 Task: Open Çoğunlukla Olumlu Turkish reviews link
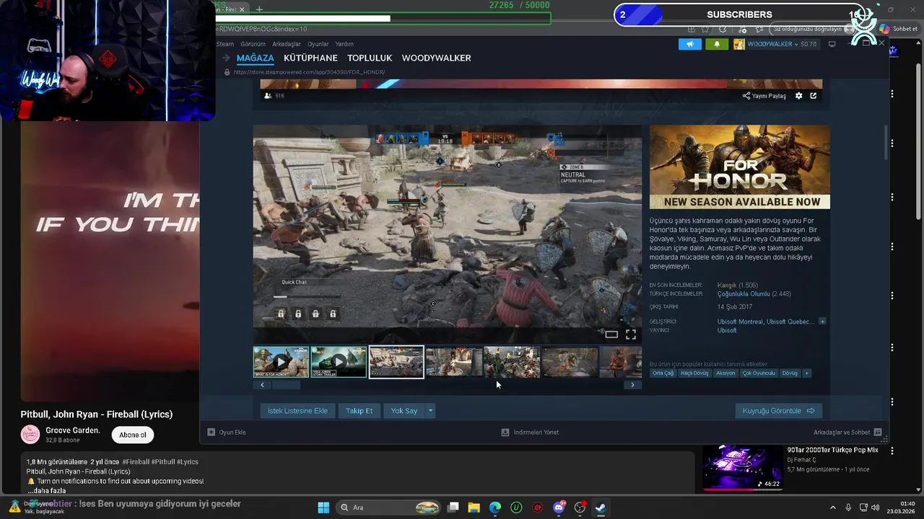[x=744, y=294]
